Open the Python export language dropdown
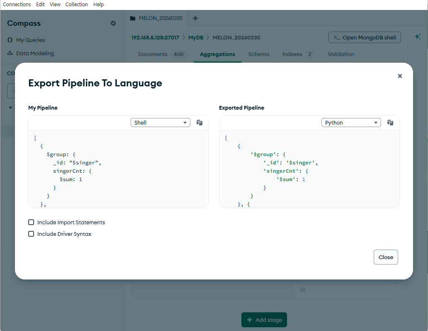The width and height of the screenshot is (428, 331). [x=351, y=123]
